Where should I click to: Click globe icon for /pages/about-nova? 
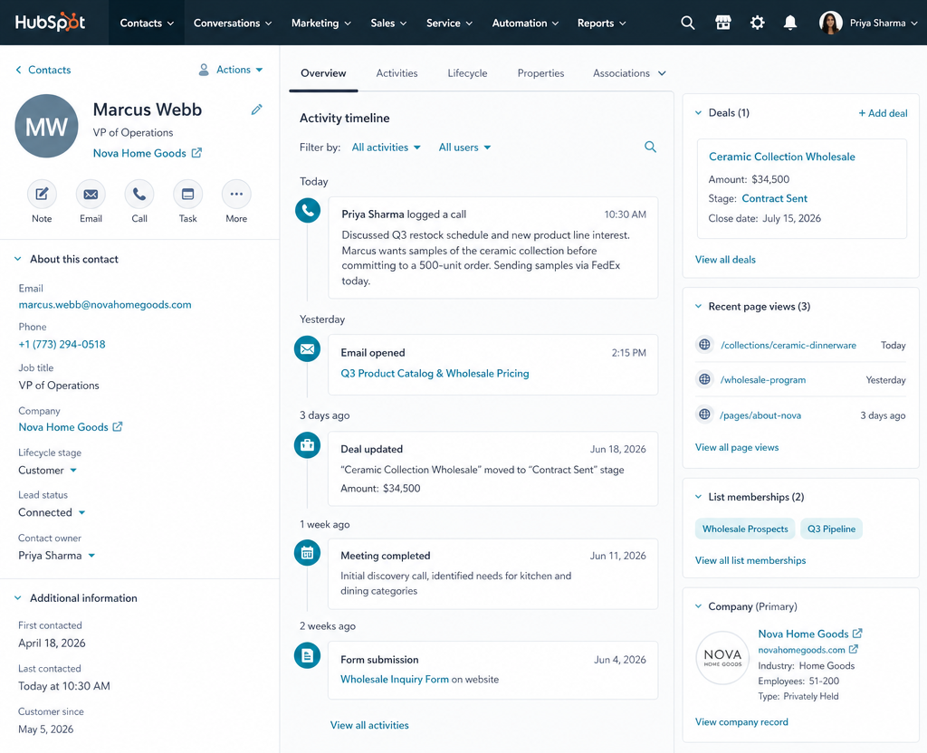click(x=704, y=415)
